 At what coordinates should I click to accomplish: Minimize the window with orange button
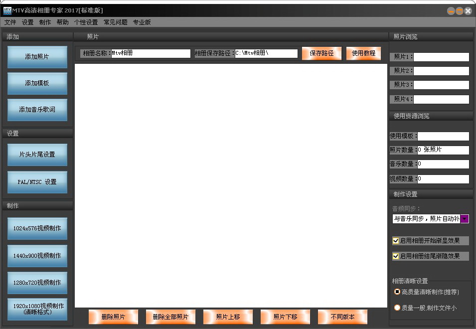451,11
